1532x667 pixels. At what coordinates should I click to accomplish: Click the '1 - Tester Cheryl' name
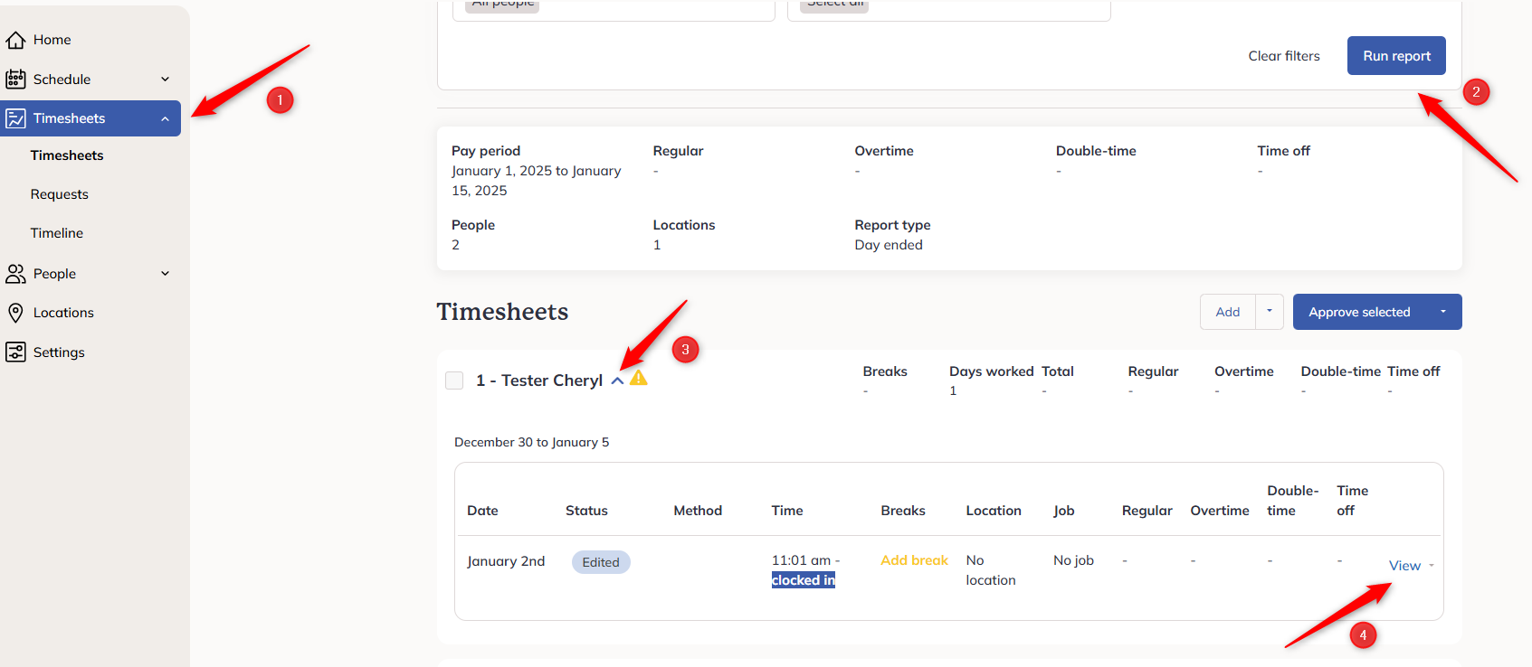pos(539,380)
